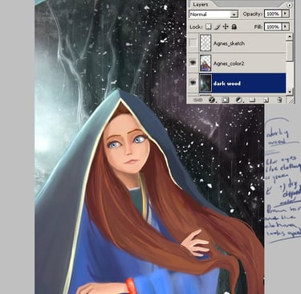Toggle lock position icon
The image size is (301, 294).
[x=226, y=27]
